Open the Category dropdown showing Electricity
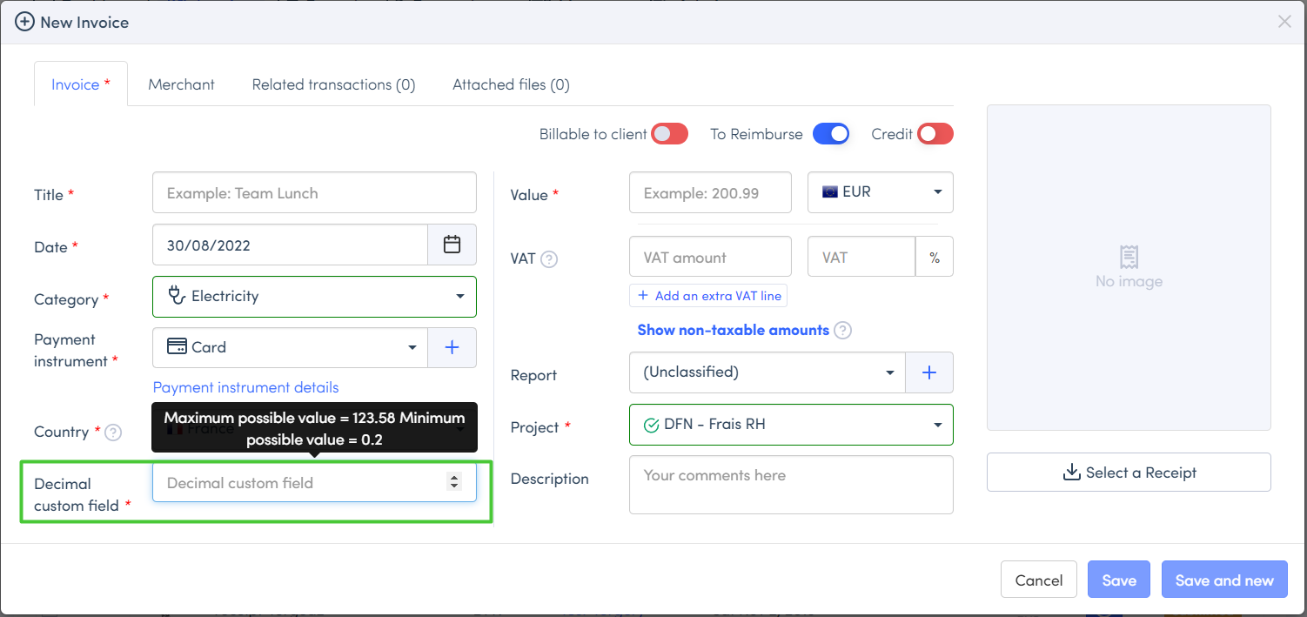The image size is (1307, 617). (314, 297)
